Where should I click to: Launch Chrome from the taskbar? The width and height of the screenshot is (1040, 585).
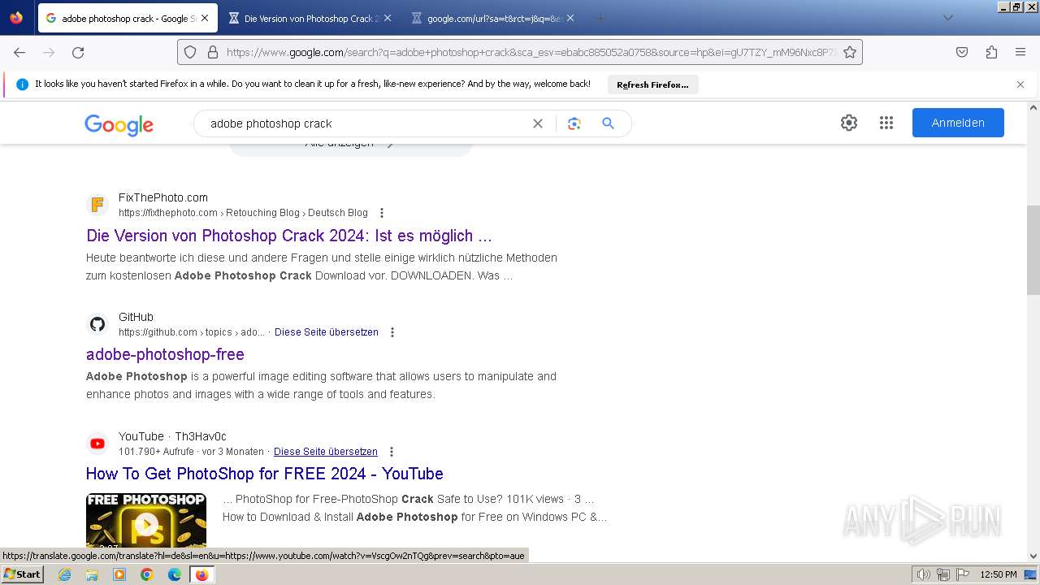[x=147, y=574]
